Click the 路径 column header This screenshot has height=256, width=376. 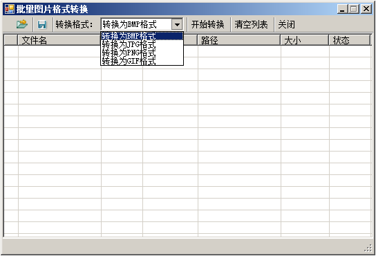click(239, 40)
